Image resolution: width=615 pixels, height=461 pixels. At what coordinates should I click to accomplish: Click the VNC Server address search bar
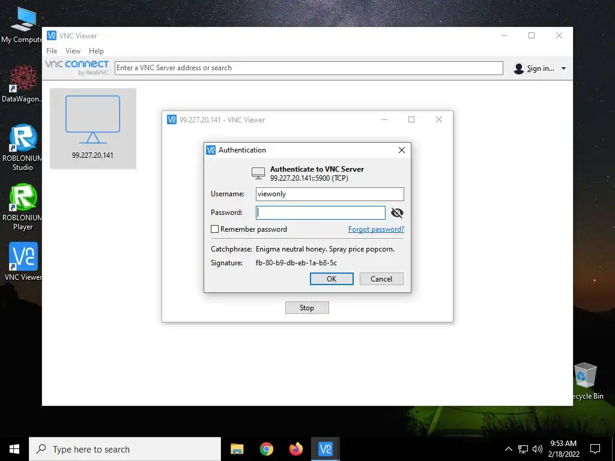tap(309, 68)
